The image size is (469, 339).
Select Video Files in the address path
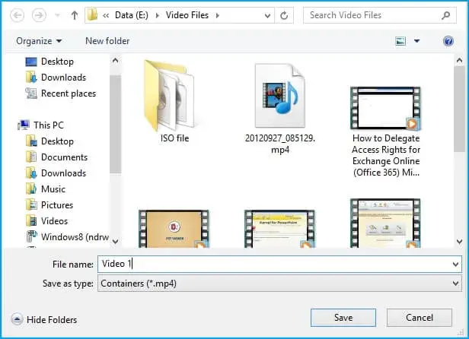[187, 15]
